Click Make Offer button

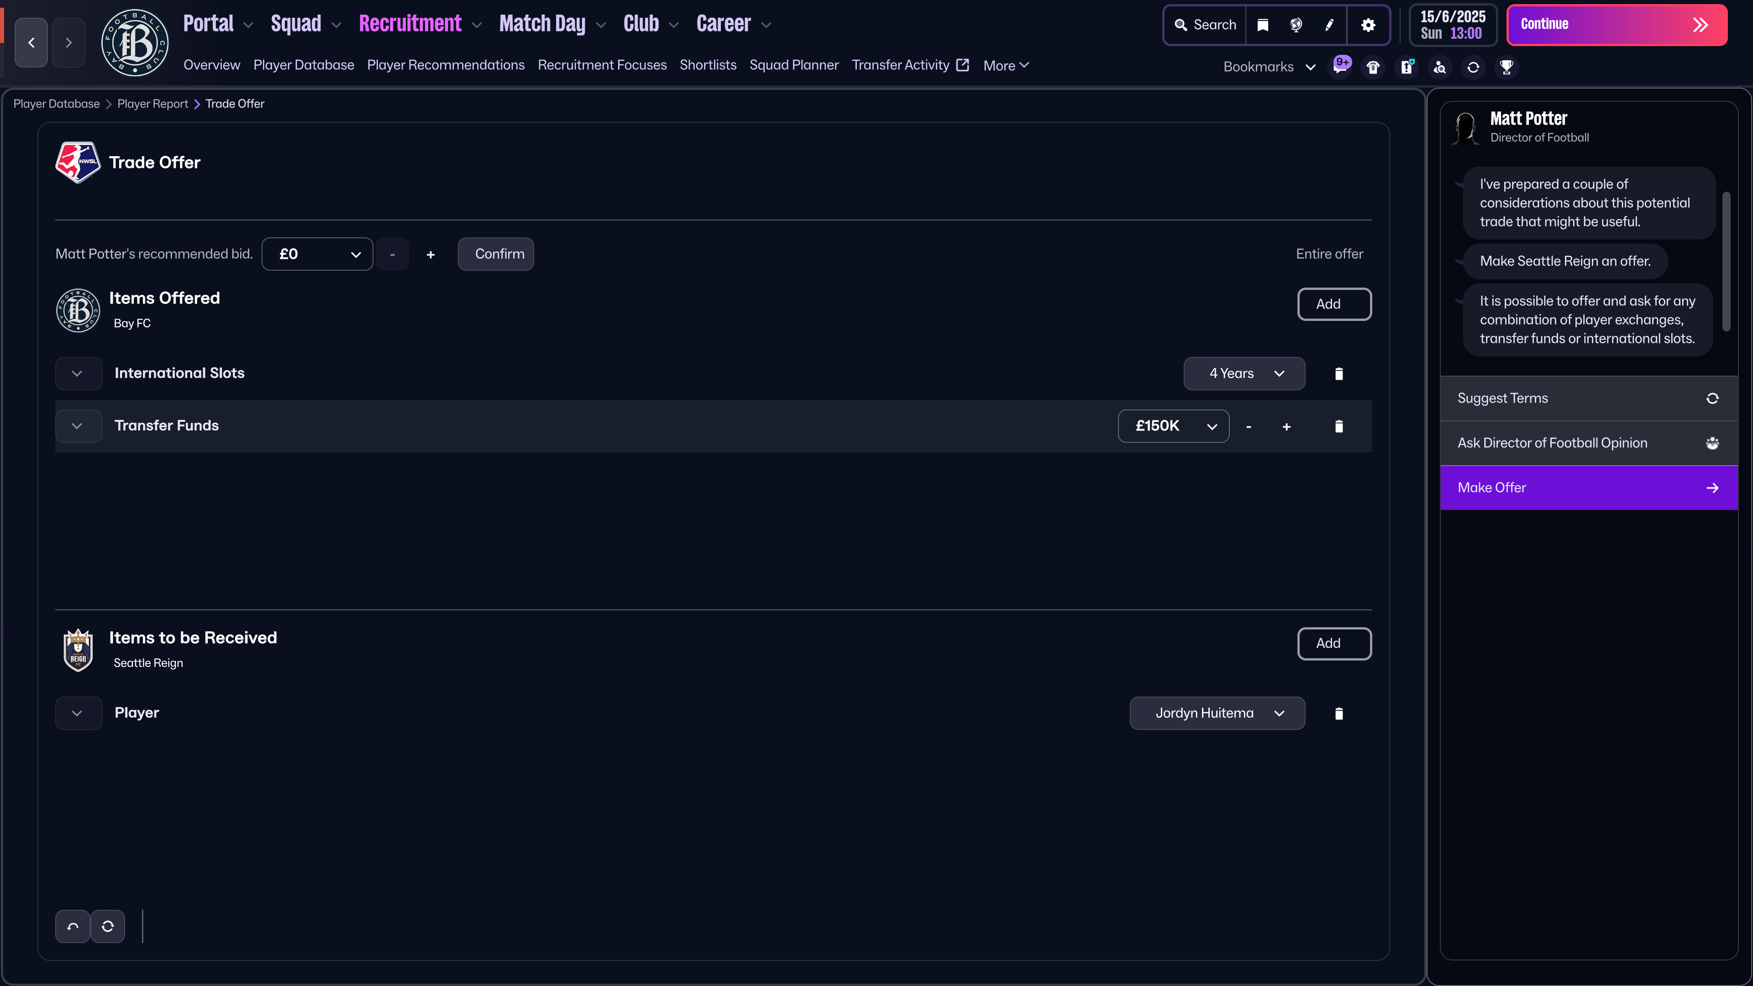click(1588, 488)
